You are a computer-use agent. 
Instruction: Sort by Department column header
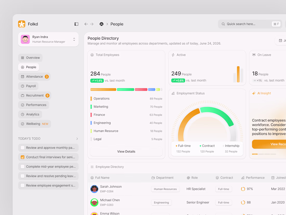pyautogui.click(x=162, y=178)
